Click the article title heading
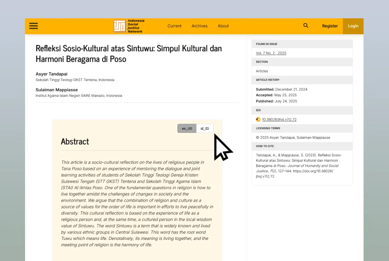The width and height of the screenshot is (389, 261). (128, 54)
